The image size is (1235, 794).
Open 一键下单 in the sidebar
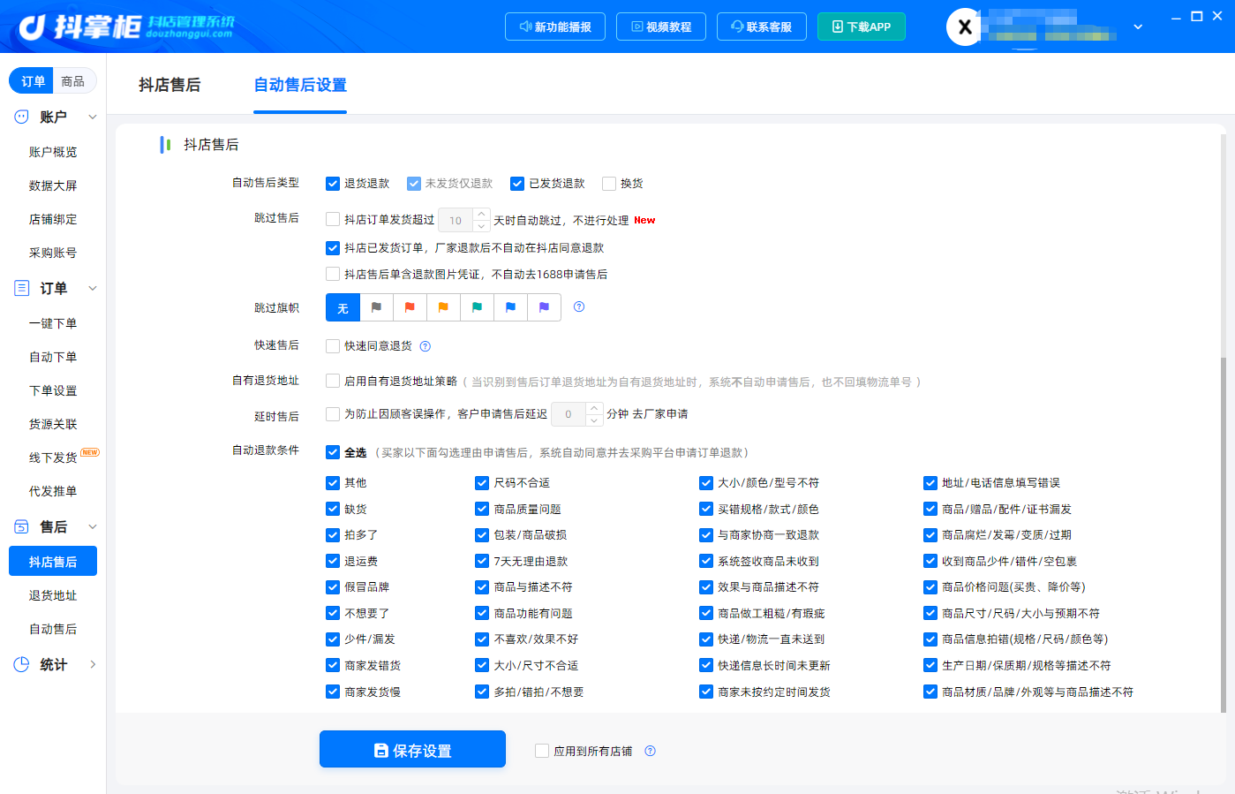pyautogui.click(x=53, y=323)
